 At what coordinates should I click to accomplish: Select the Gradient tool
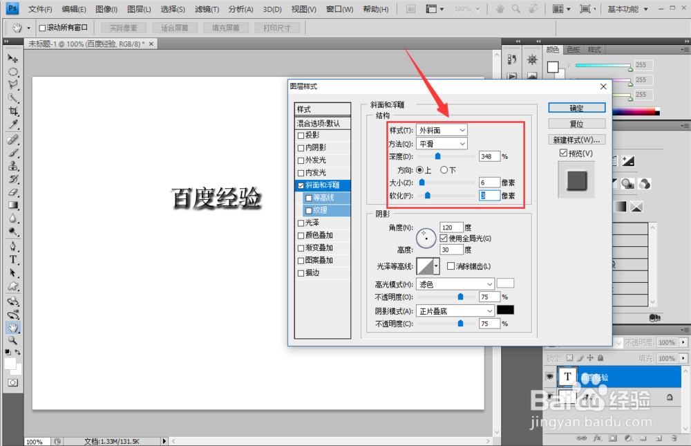[13, 203]
